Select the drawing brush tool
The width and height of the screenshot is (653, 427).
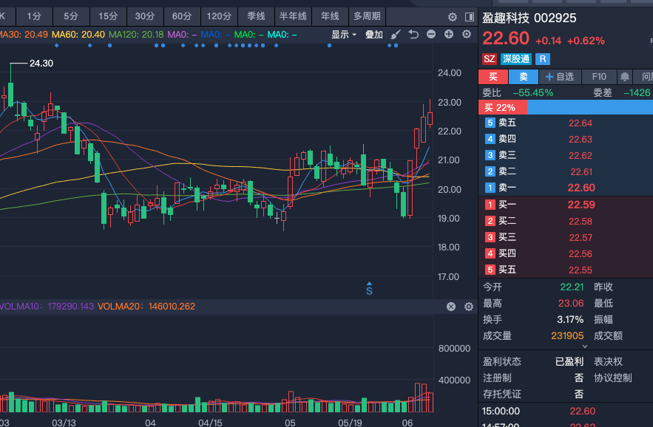[396, 34]
